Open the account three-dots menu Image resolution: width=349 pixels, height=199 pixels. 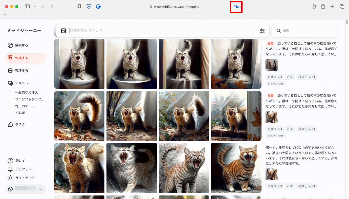pyautogui.click(x=40, y=189)
